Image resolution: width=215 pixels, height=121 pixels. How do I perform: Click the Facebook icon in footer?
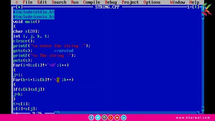click(91, 118)
